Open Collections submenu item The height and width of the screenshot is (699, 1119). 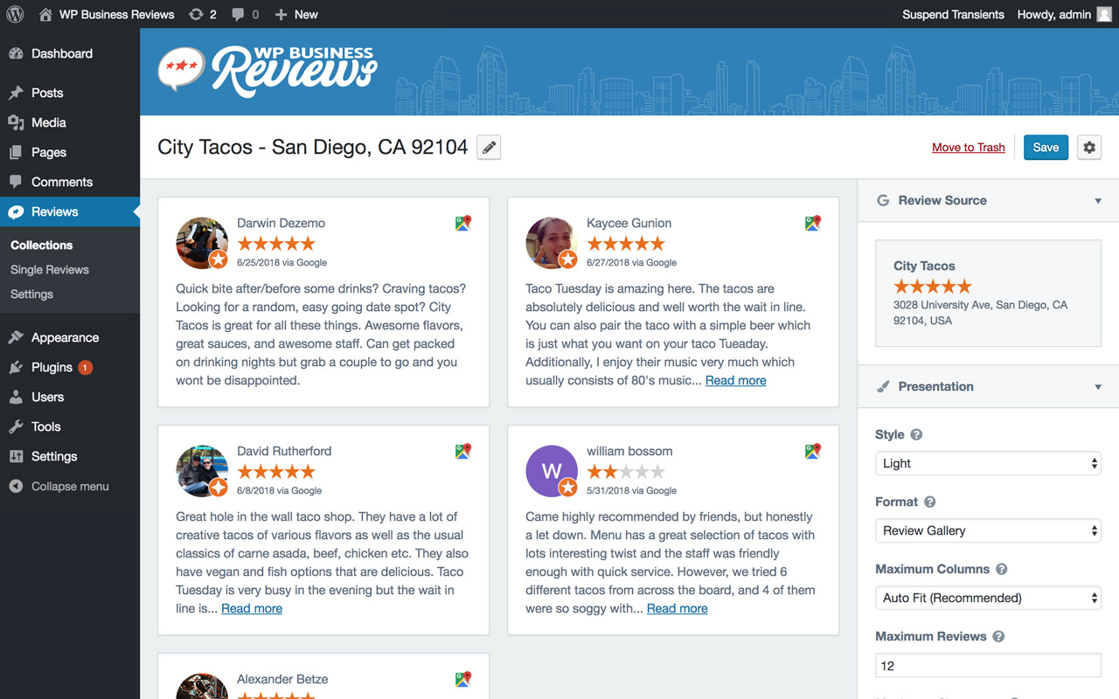click(x=42, y=246)
